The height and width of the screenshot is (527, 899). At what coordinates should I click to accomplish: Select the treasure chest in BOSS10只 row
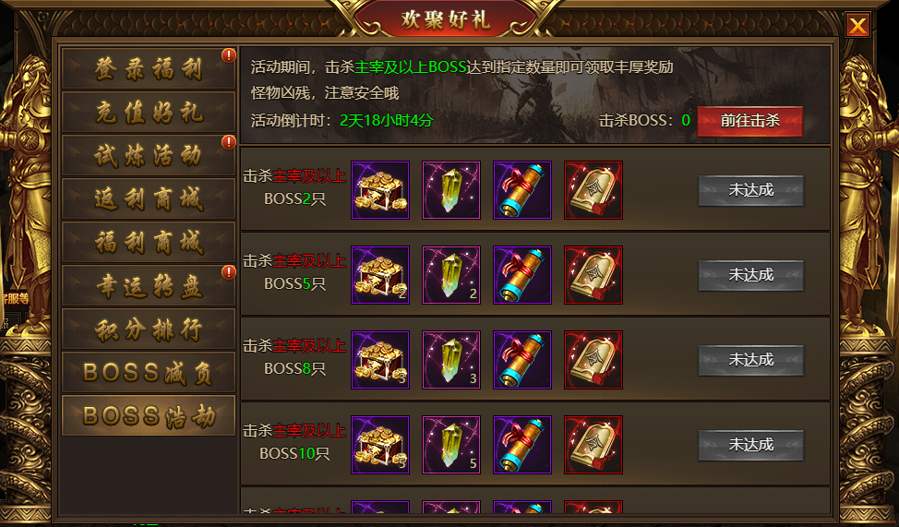(380, 445)
